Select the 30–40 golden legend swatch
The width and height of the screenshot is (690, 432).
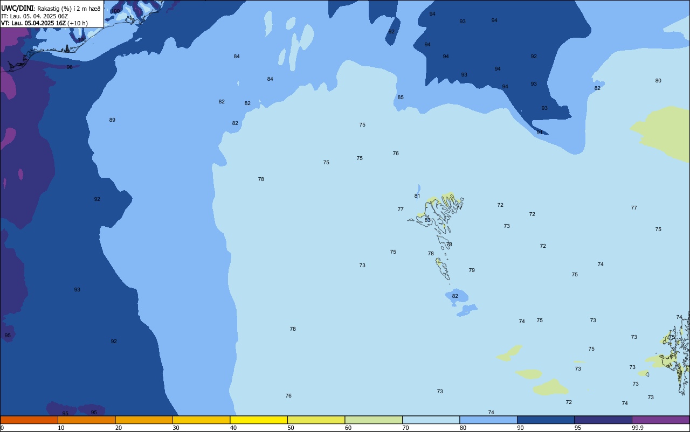coord(201,420)
